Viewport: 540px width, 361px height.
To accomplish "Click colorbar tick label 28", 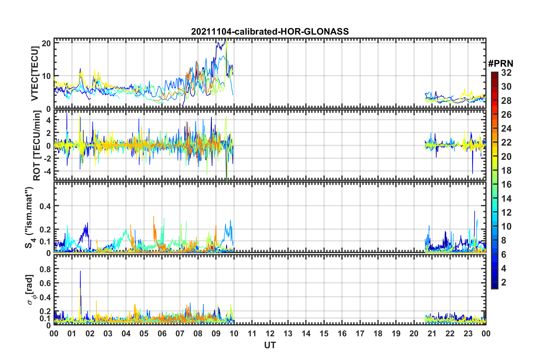I will (x=506, y=101).
